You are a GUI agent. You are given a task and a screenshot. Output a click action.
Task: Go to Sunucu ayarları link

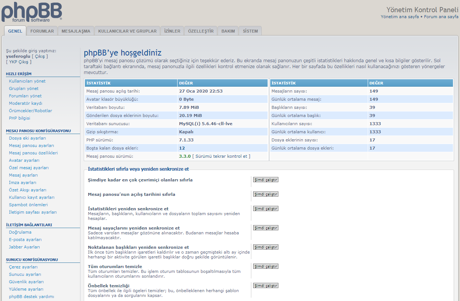pyautogui.click(x=25, y=274)
